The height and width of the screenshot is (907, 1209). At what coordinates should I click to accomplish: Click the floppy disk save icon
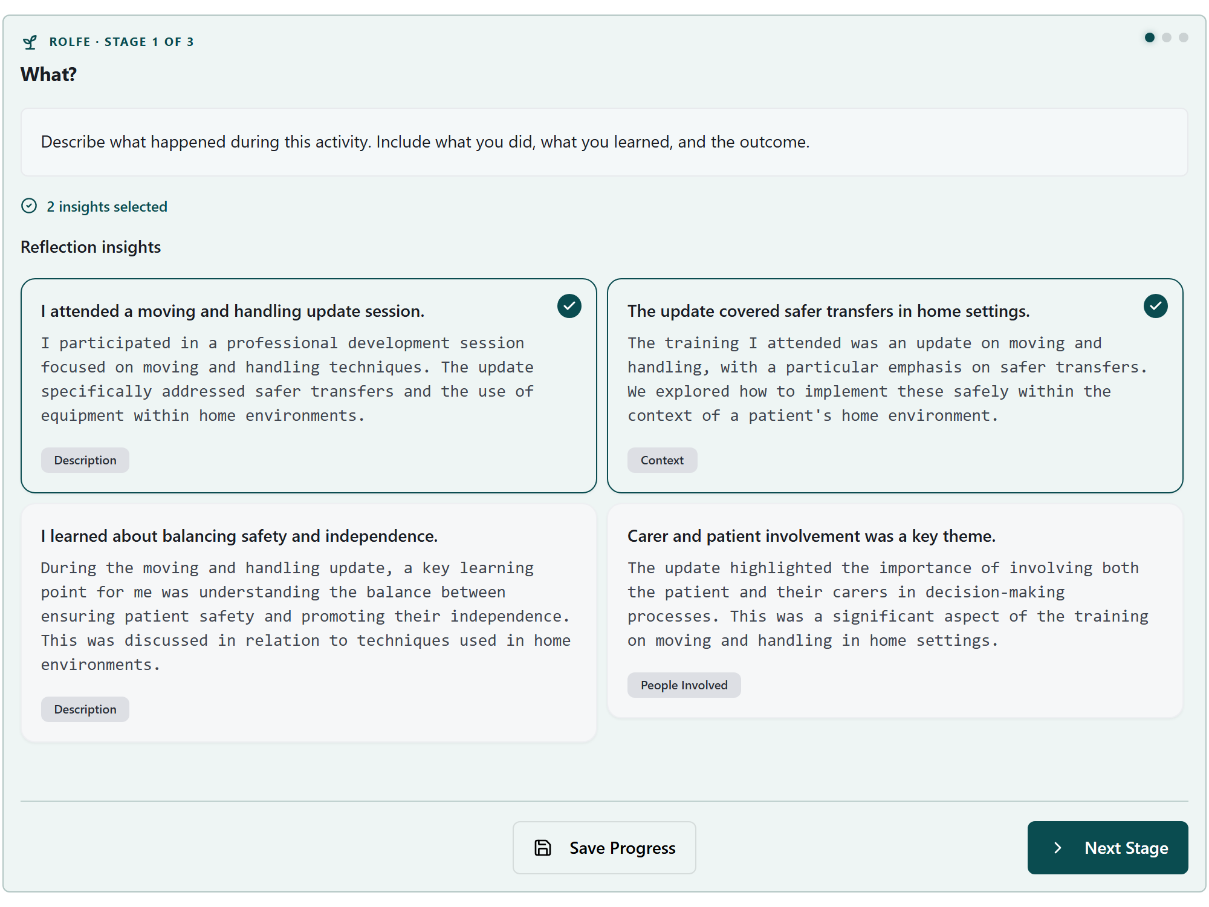pyautogui.click(x=543, y=848)
